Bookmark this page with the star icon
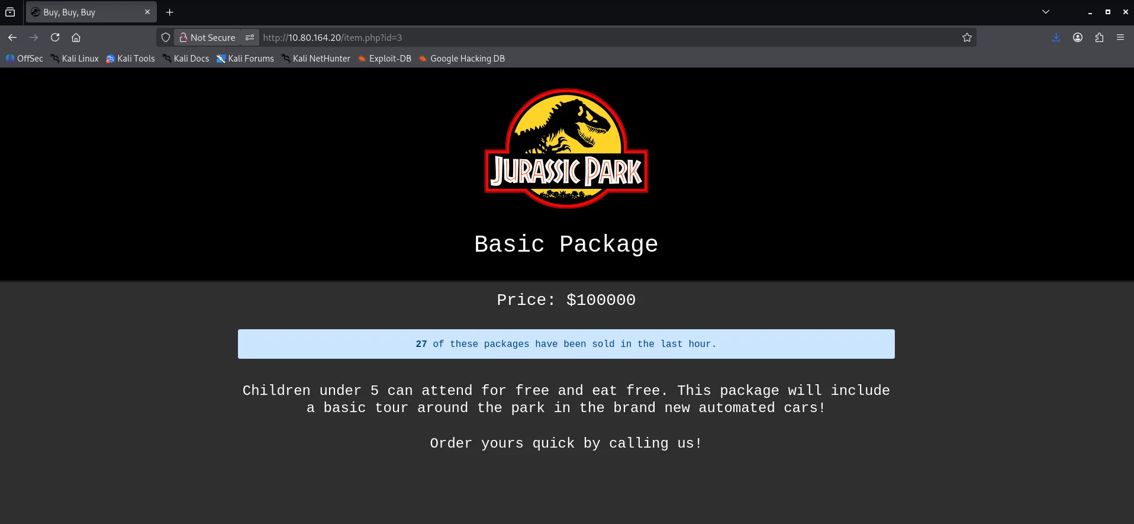This screenshot has width=1134, height=524. coord(967,37)
